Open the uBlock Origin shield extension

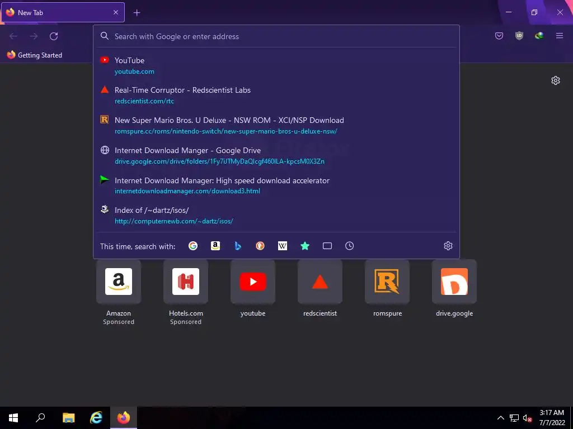point(519,36)
